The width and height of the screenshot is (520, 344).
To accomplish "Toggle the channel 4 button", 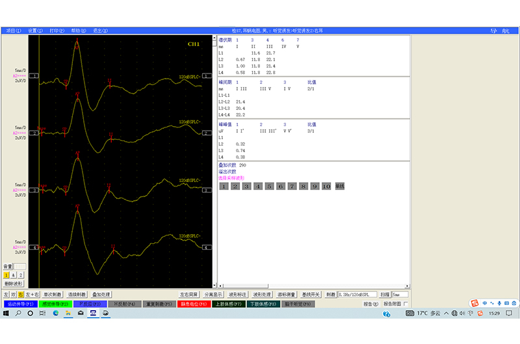I will (14, 275).
